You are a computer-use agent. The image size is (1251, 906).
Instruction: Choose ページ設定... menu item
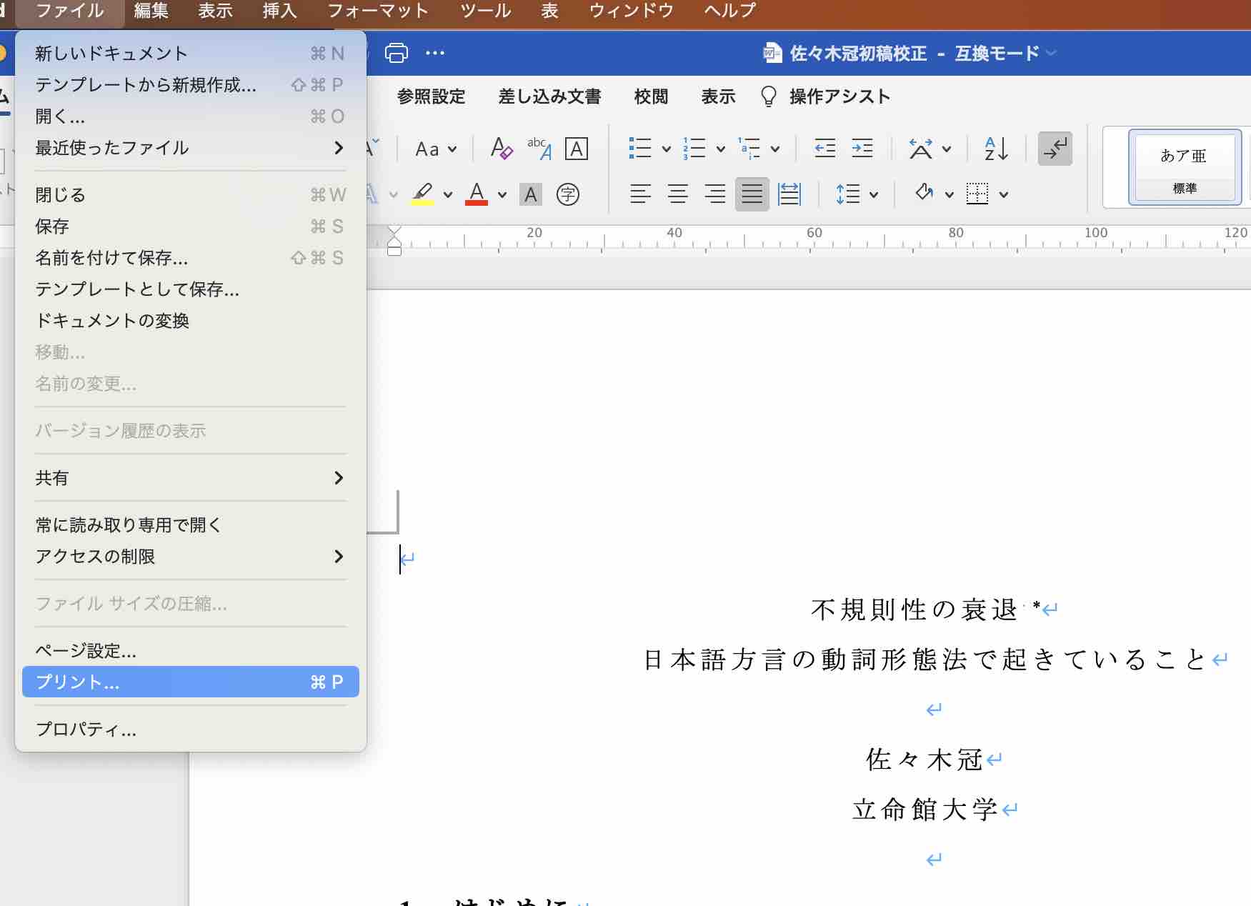click(191, 651)
